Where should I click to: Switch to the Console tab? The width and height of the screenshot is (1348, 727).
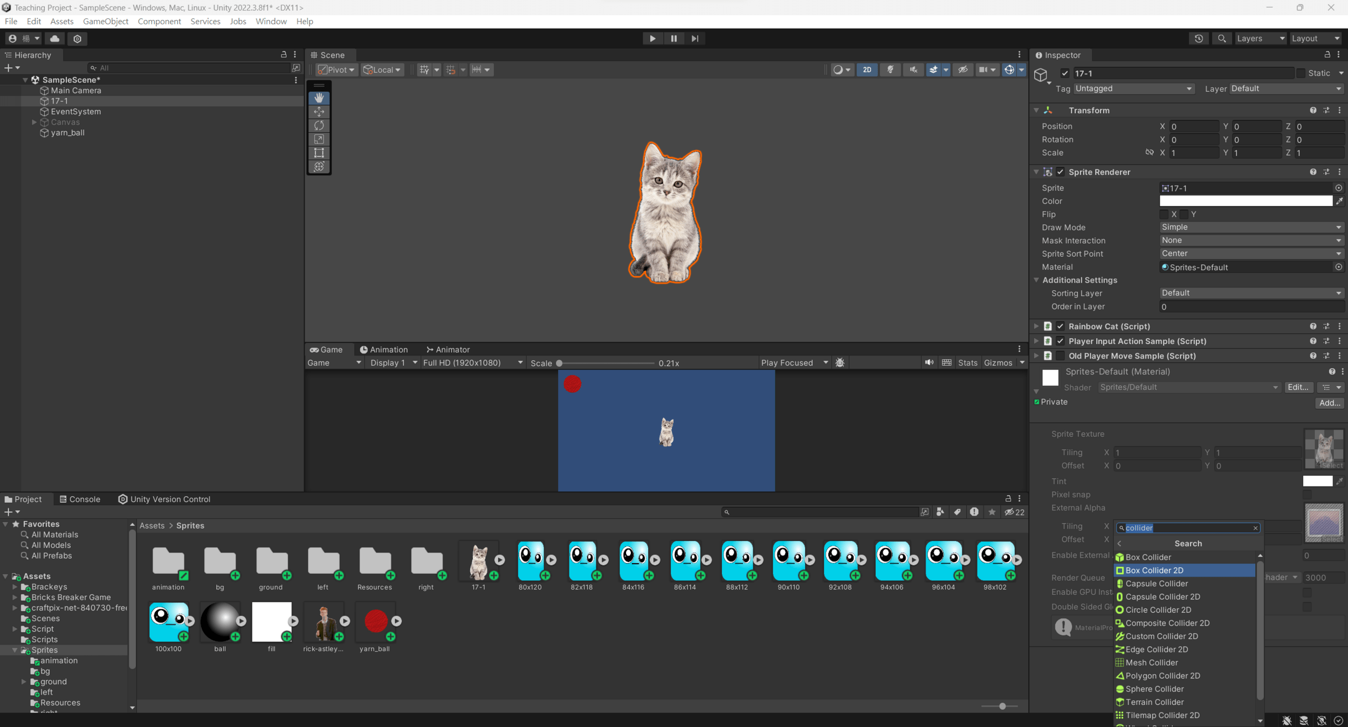[x=80, y=499]
